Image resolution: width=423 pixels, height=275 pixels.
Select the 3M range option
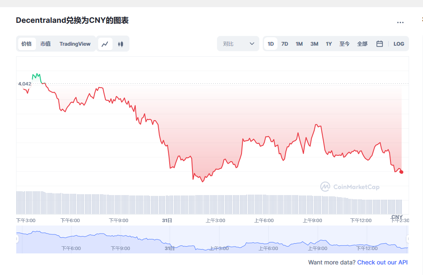coord(314,44)
